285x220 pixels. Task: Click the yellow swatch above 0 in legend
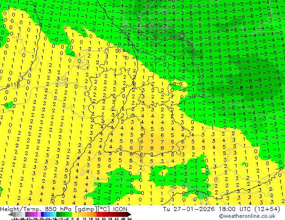point(74,215)
